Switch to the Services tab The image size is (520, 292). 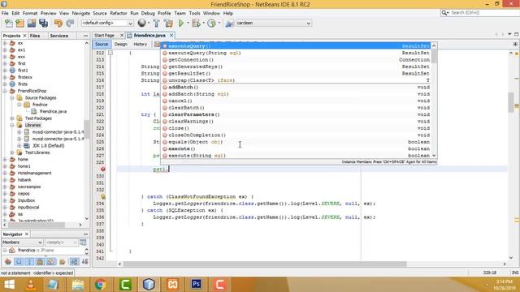coord(59,36)
